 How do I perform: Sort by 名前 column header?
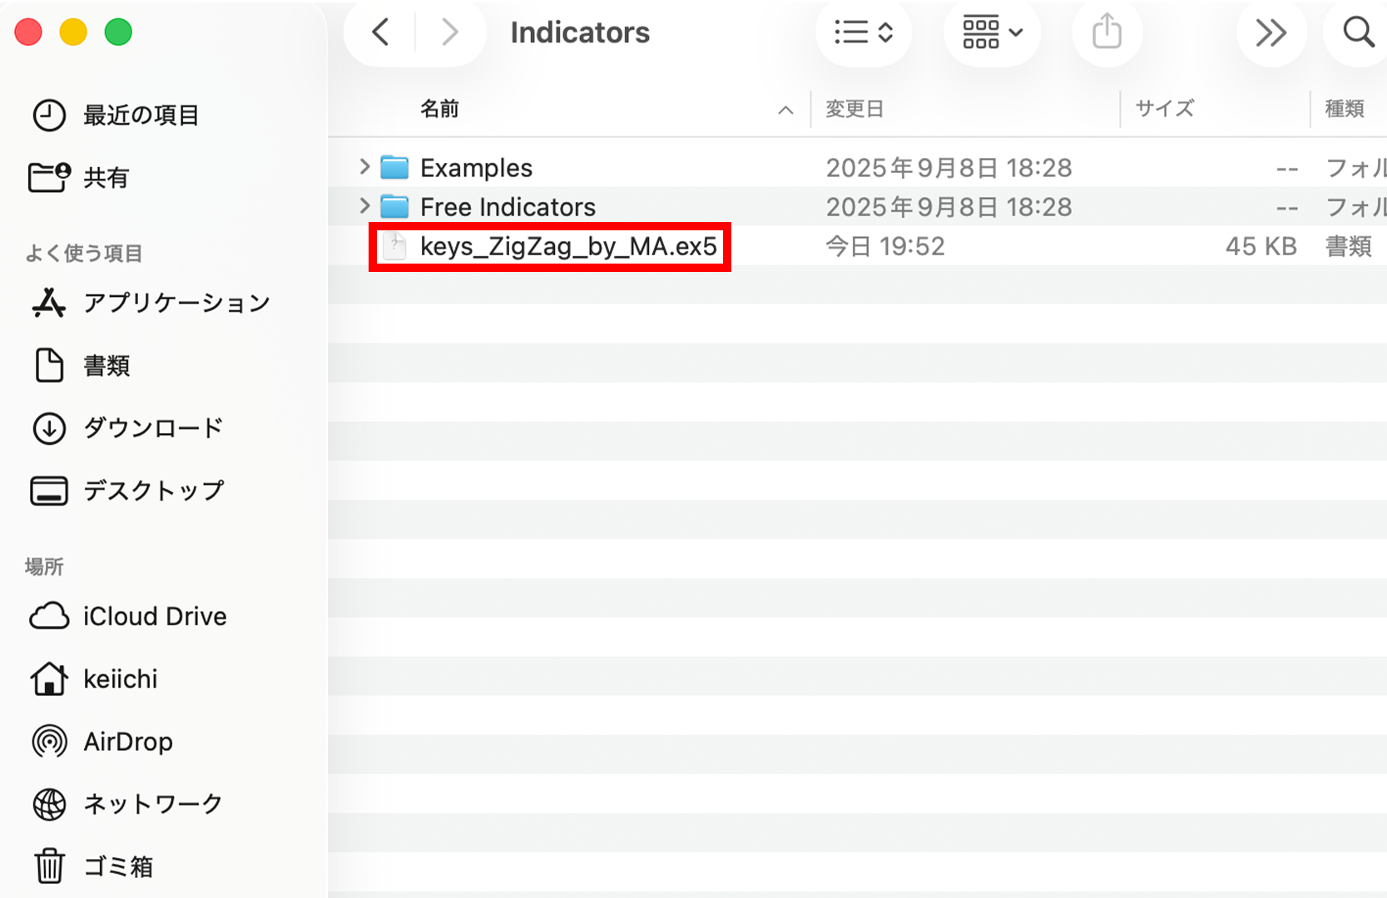(439, 109)
